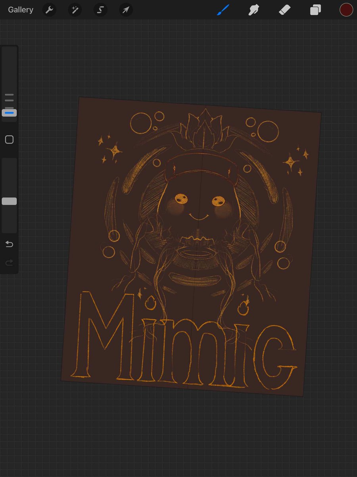Select the Eraser tool
357x477 pixels.
click(x=285, y=10)
